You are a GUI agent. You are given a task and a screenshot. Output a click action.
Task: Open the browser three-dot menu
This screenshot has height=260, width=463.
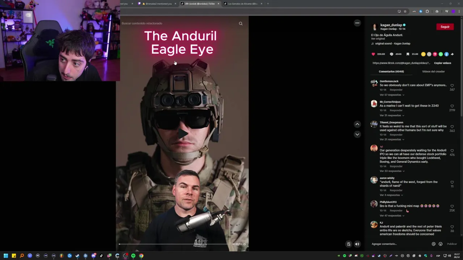pyautogui.click(x=459, y=11)
